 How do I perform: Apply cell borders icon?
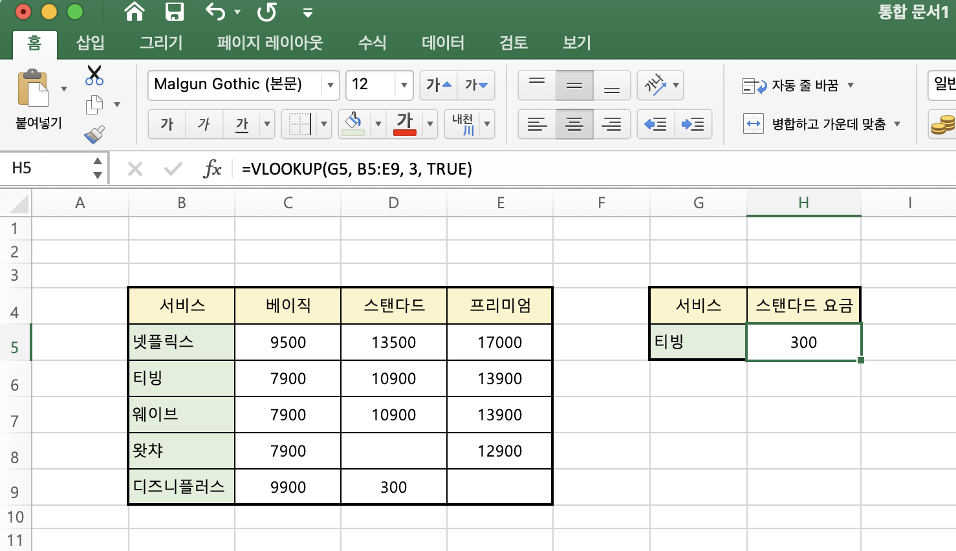point(299,124)
